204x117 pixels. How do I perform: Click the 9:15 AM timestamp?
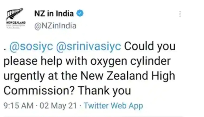click(x=18, y=106)
